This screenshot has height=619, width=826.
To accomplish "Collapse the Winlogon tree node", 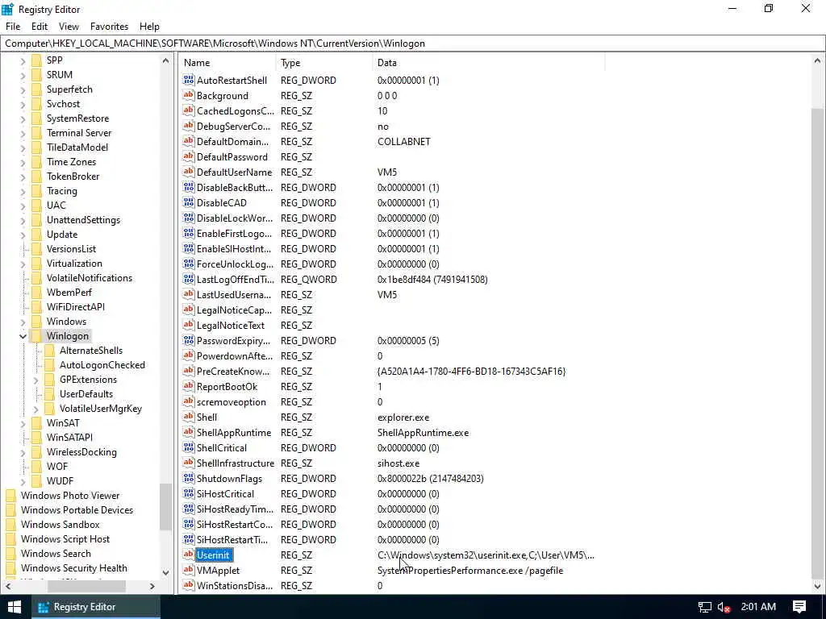I will [x=23, y=336].
